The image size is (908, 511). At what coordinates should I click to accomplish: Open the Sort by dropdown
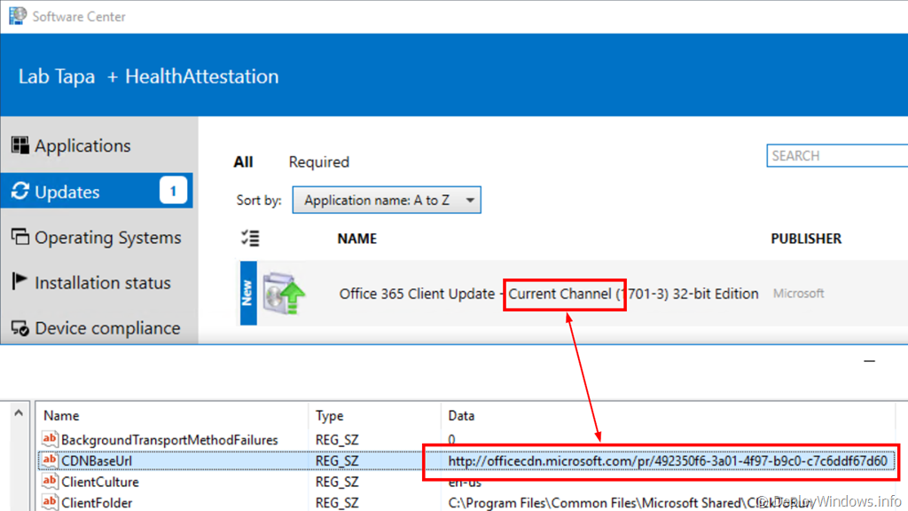point(386,200)
